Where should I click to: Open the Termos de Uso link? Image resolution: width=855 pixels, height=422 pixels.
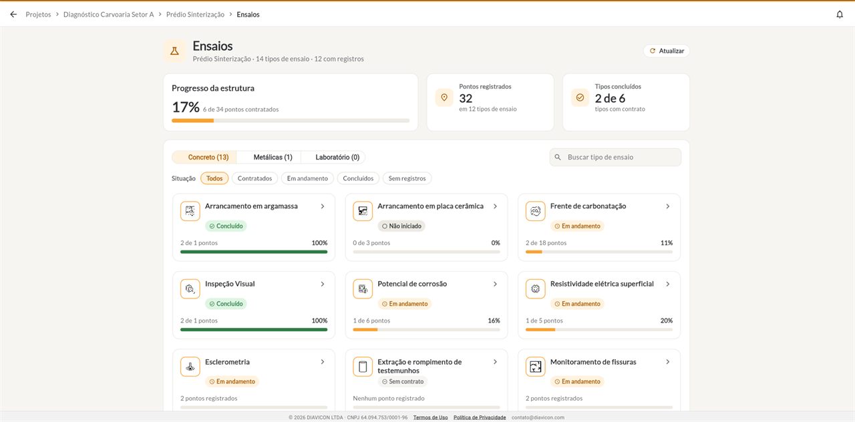431,417
